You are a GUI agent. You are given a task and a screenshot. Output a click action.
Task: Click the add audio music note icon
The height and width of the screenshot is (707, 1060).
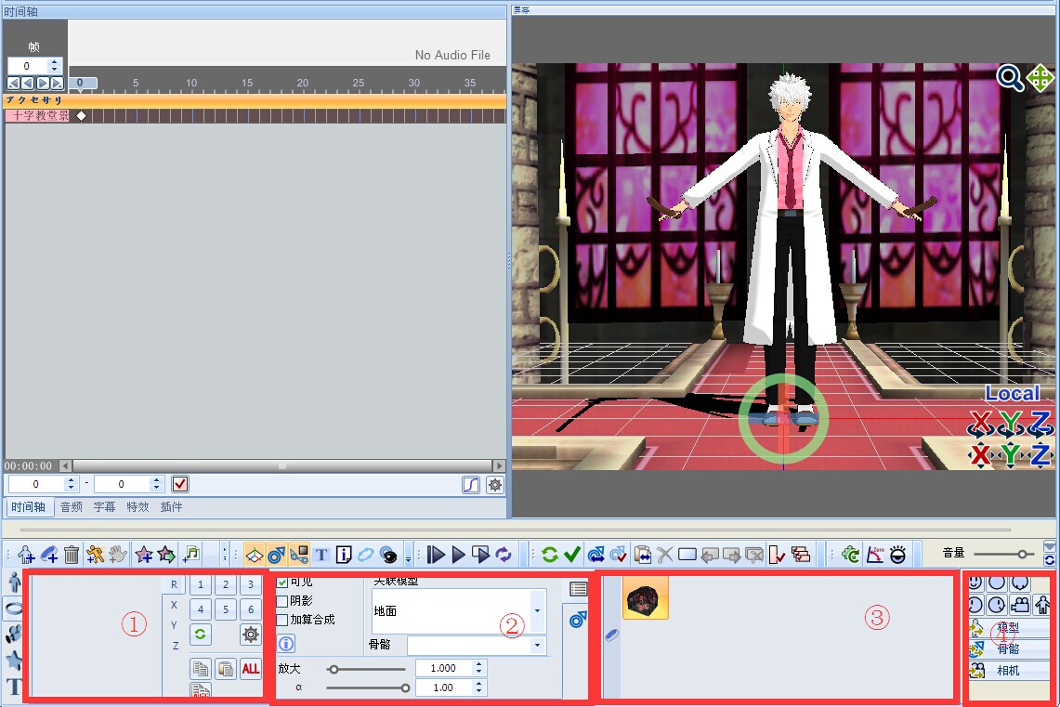point(191,555)
